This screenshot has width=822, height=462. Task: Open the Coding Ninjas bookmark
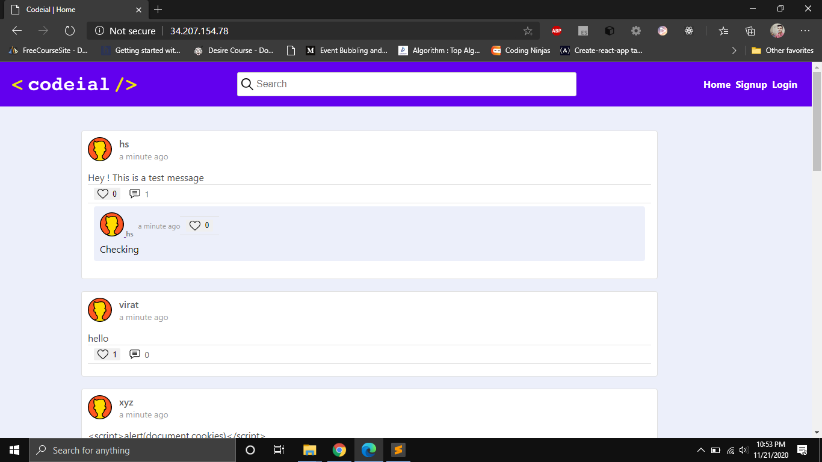tap(521, 51)
